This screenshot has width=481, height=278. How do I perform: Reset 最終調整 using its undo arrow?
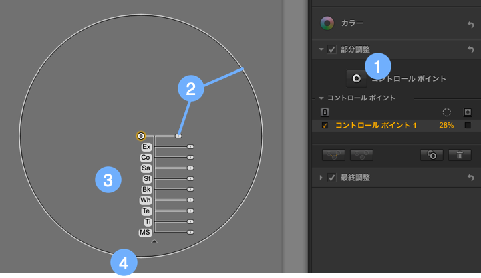coord(470,178)
